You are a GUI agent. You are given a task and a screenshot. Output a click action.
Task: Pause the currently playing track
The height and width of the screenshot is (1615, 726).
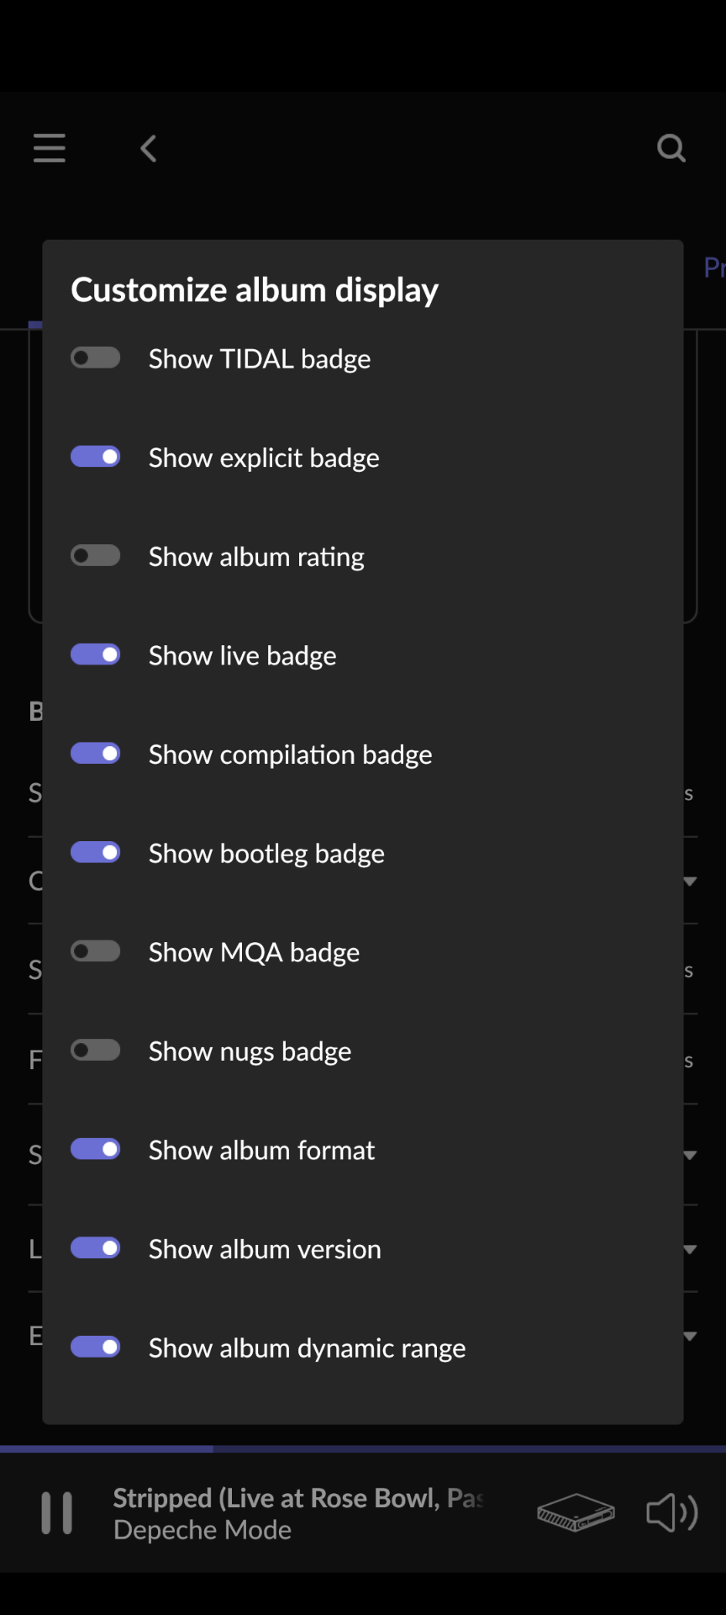coord(57,1513)
